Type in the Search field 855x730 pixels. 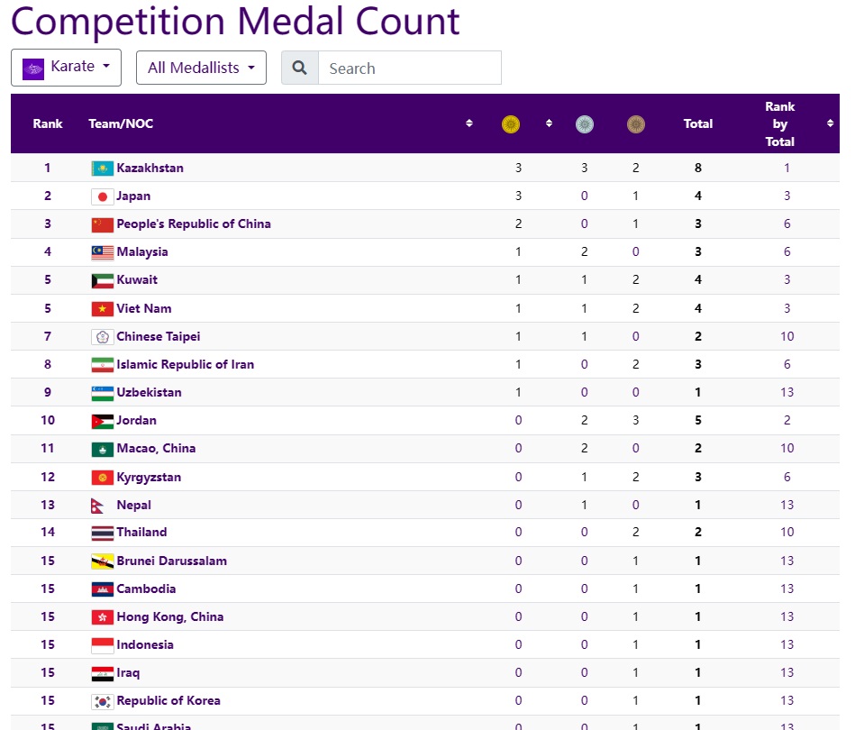tap(409, 68)
